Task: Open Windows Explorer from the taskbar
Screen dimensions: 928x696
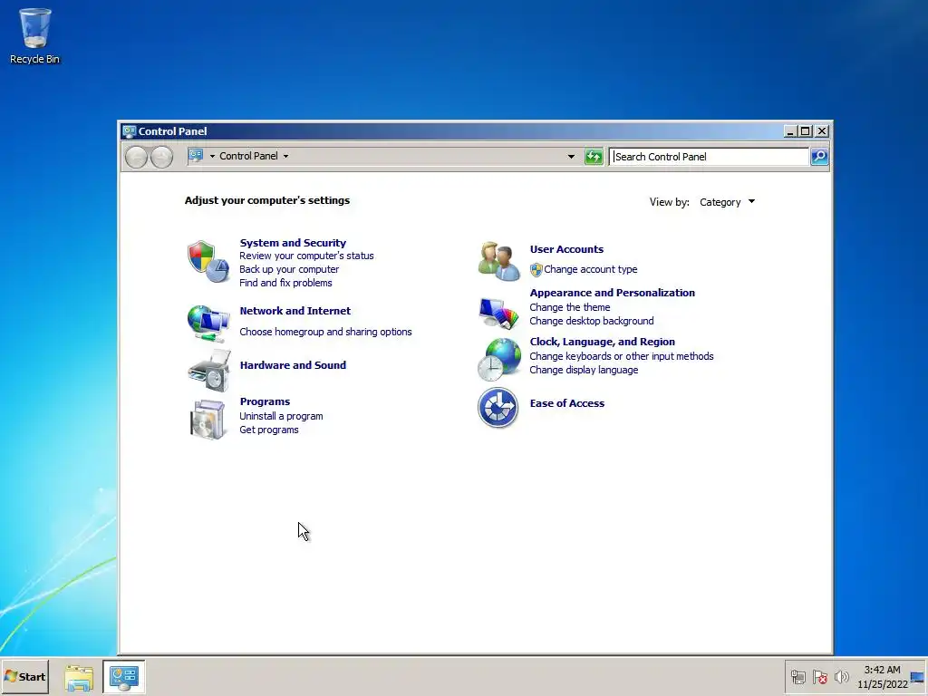Action: [79, 678]
